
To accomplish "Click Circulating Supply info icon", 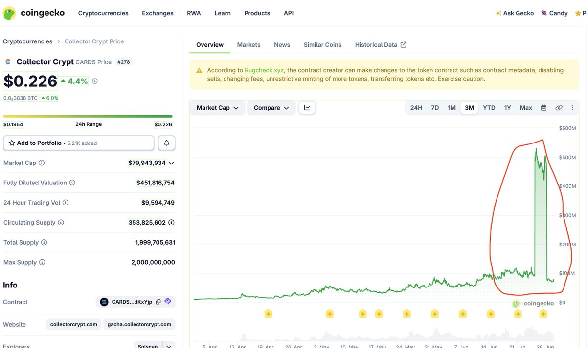I will pyautogui.click(x=61, y=223).
